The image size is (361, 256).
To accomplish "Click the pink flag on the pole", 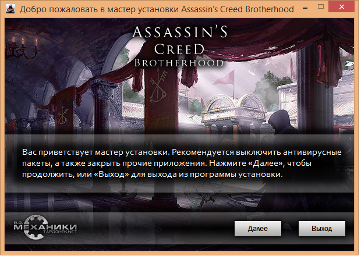I will [224, 78].
